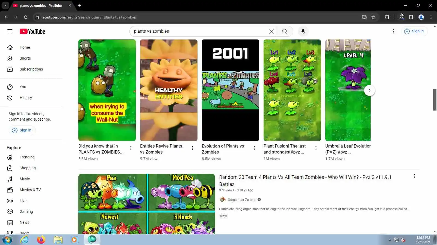Image resolution: width=437 pixels, height=245 pixels.
Task: Open the browser Extensions puzzle icon
Action: [x=387, y=17]
